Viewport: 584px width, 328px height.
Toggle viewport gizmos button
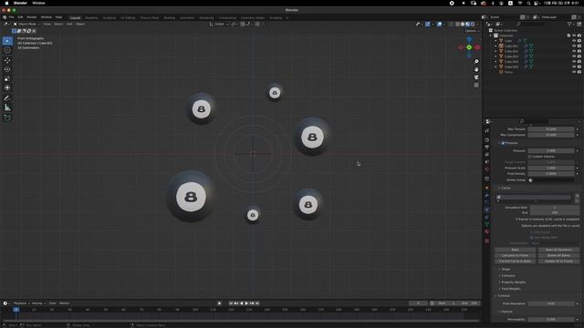(x=428, y=25)
